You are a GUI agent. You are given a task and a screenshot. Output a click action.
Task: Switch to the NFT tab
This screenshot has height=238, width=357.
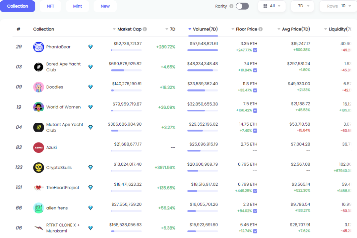[50, 6]
